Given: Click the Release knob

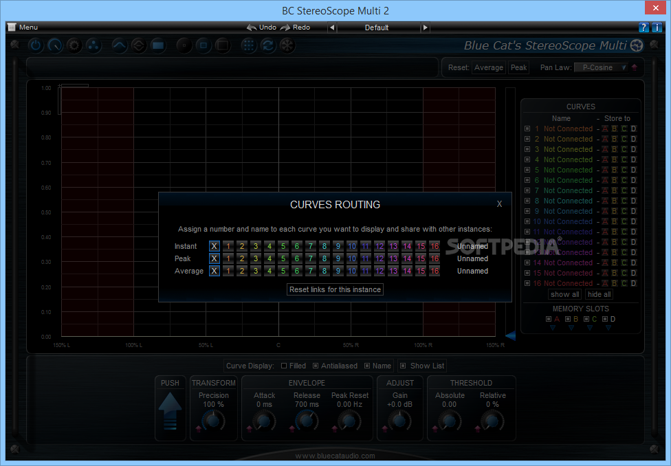Looking at the screenshot, I should pyautogui.click(x=307, y=421).
